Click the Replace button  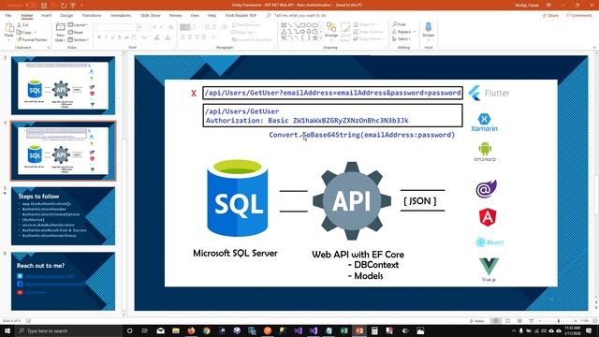point(403,32)
